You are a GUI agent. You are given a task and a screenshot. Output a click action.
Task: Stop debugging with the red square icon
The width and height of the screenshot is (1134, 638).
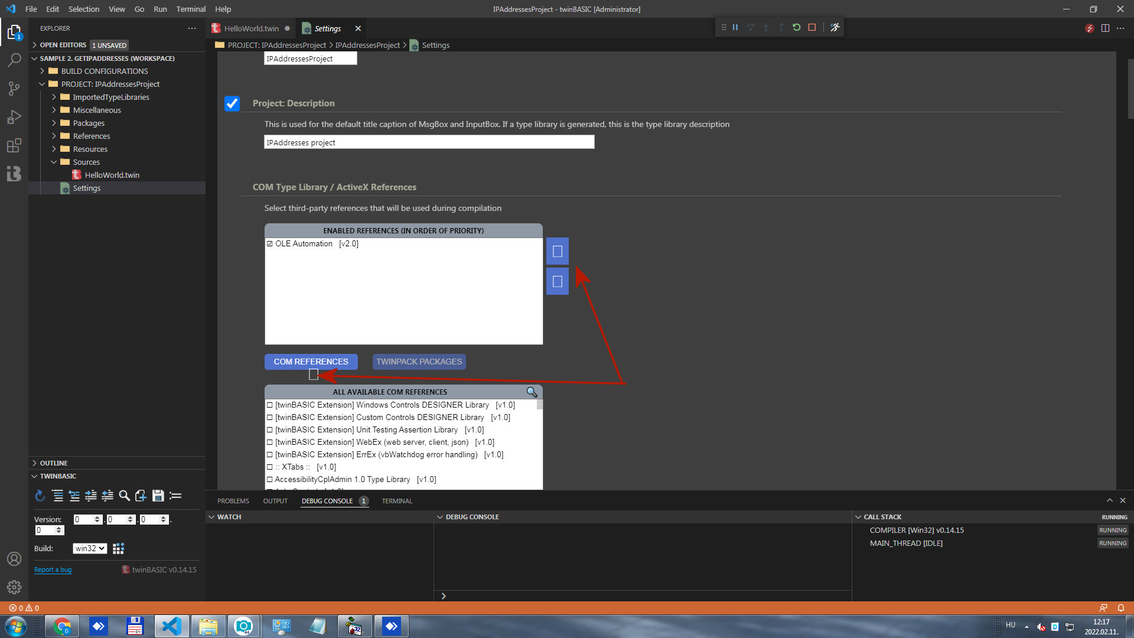[x=812, y=27]
